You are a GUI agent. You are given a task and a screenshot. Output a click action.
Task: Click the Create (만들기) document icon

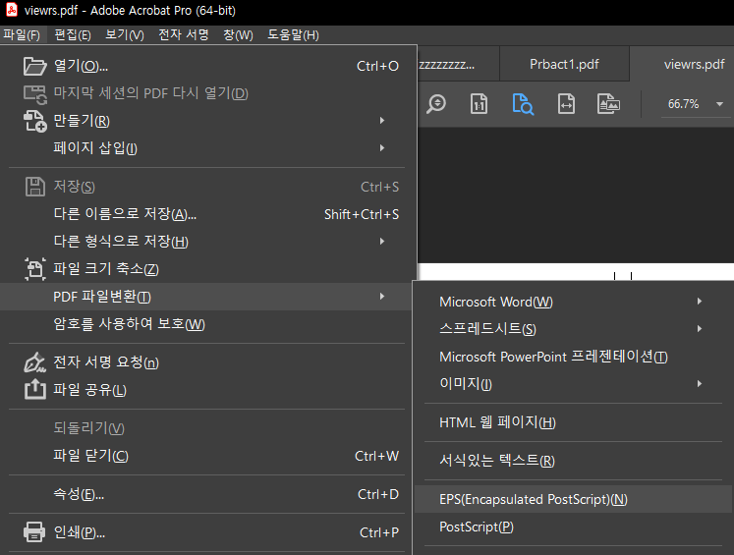pyautogui.click(x=35, y=121)
